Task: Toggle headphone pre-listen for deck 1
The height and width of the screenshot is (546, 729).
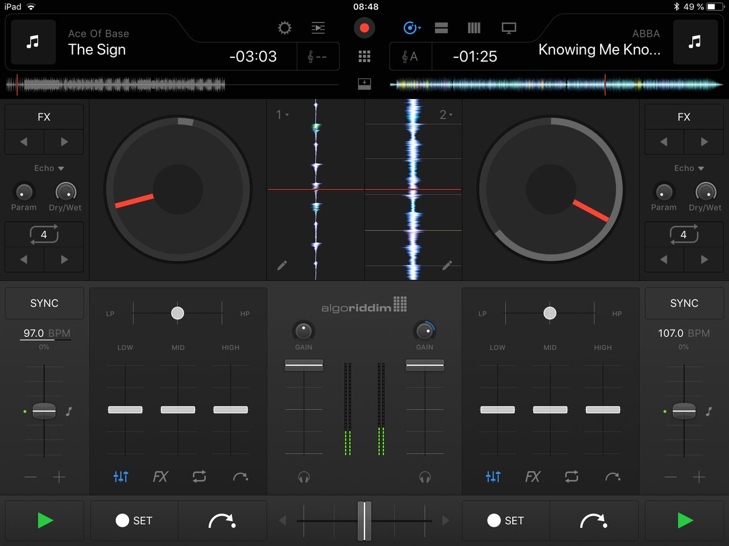Action: click(304, 478)
